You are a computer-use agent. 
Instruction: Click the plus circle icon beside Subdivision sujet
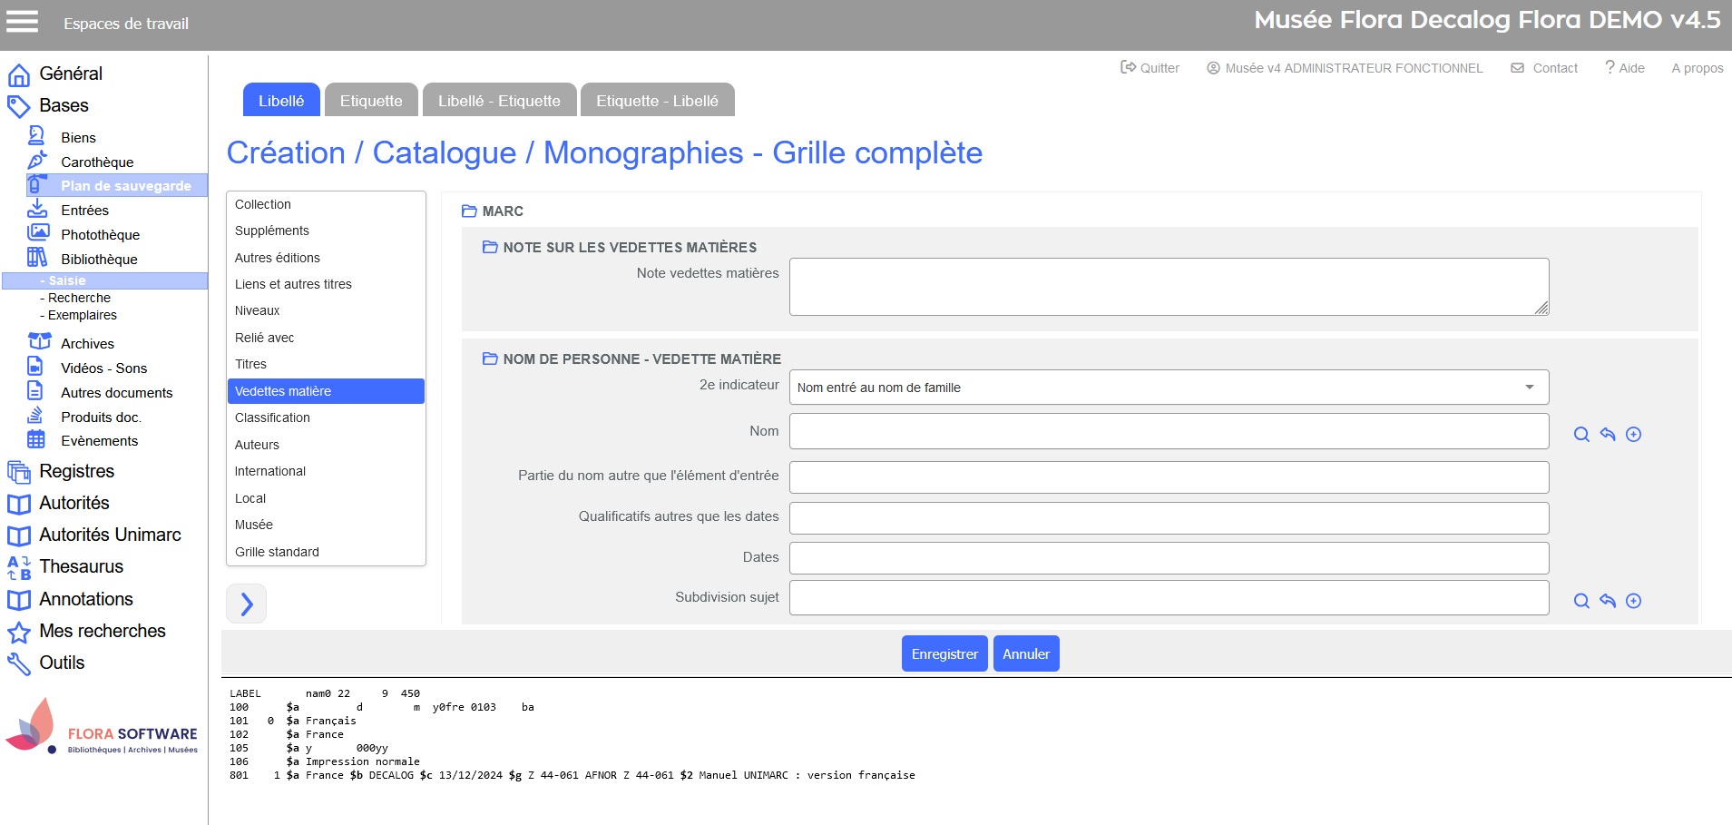[1633, 601]
